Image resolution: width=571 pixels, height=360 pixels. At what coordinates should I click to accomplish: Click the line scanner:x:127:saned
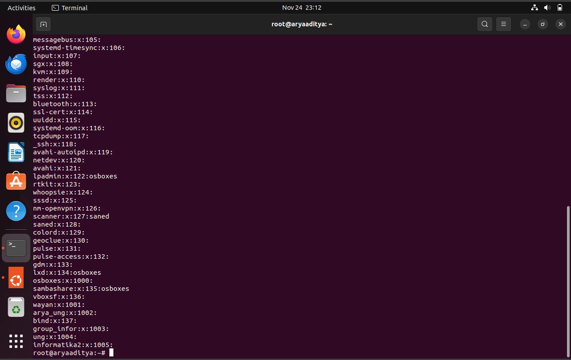point(71,216)
